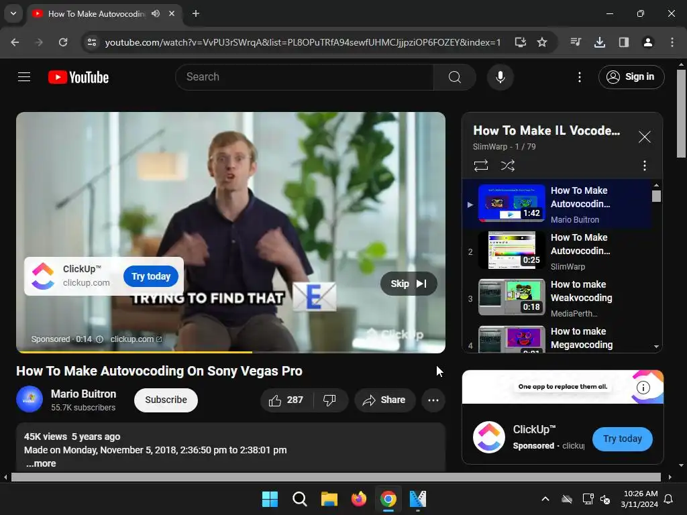This screenshot has height=515, width=687.
Task: Subscribe to Mario Buitron
Action: tap(166, 400)
